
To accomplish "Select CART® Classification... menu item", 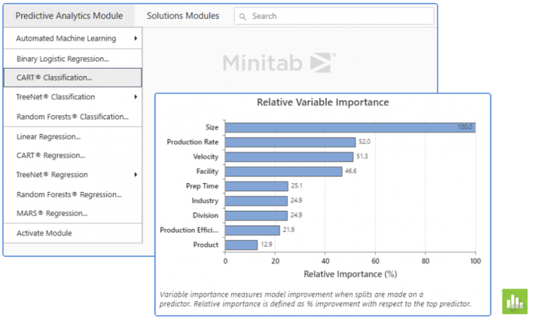I will click(x=73, y=78).
